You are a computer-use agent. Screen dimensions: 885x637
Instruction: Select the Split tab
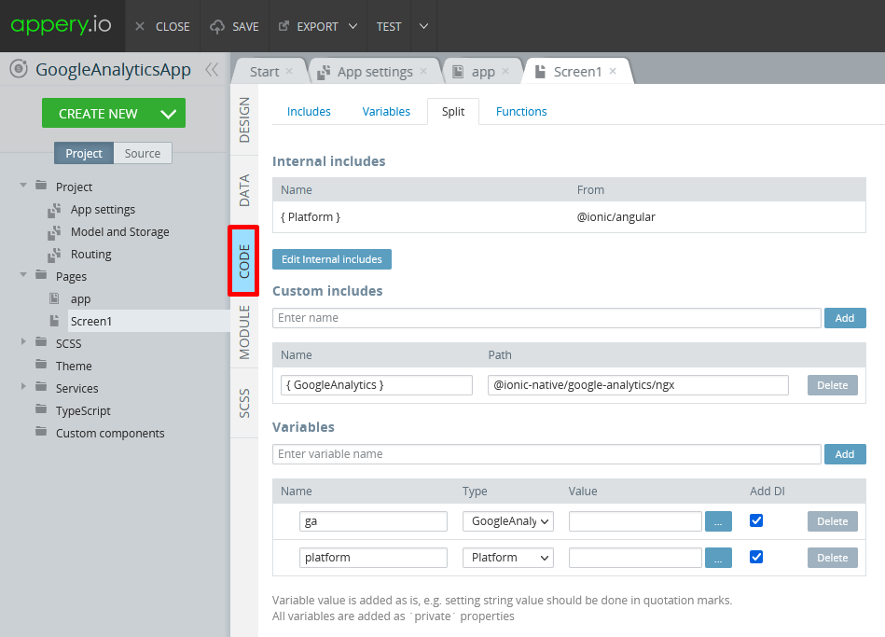[453, 112]
